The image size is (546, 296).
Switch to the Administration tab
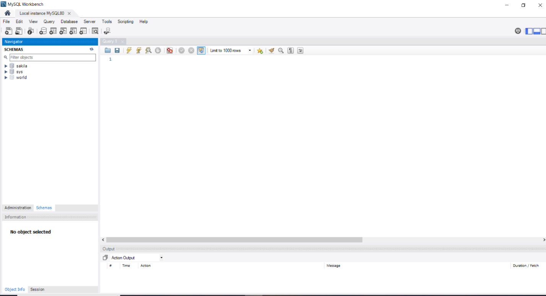18,208
